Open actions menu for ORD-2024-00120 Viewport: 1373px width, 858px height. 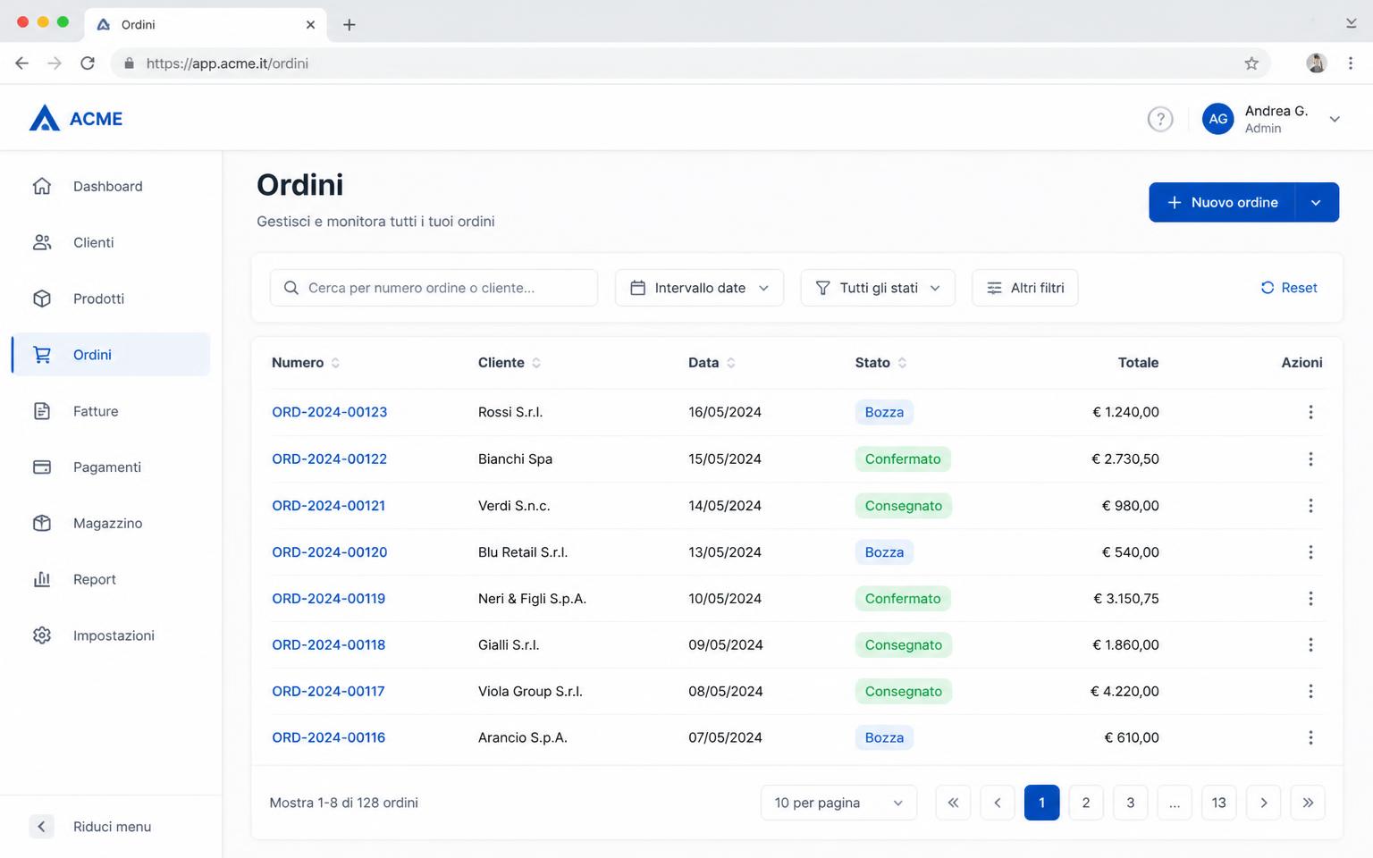click(x=1310, y=552)
